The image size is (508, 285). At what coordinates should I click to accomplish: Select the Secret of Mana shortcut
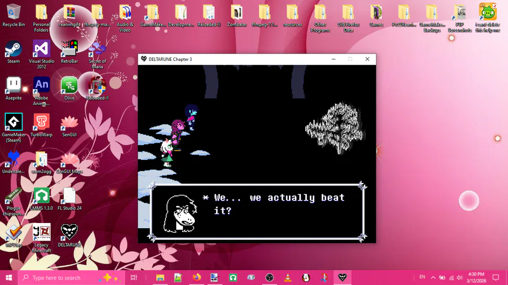97,54
